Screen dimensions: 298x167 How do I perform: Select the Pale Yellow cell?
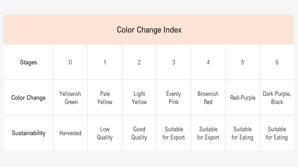click(105, 98)
